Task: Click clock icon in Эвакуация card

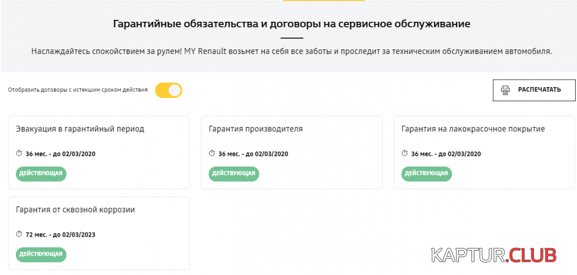Action: (19, 153)
